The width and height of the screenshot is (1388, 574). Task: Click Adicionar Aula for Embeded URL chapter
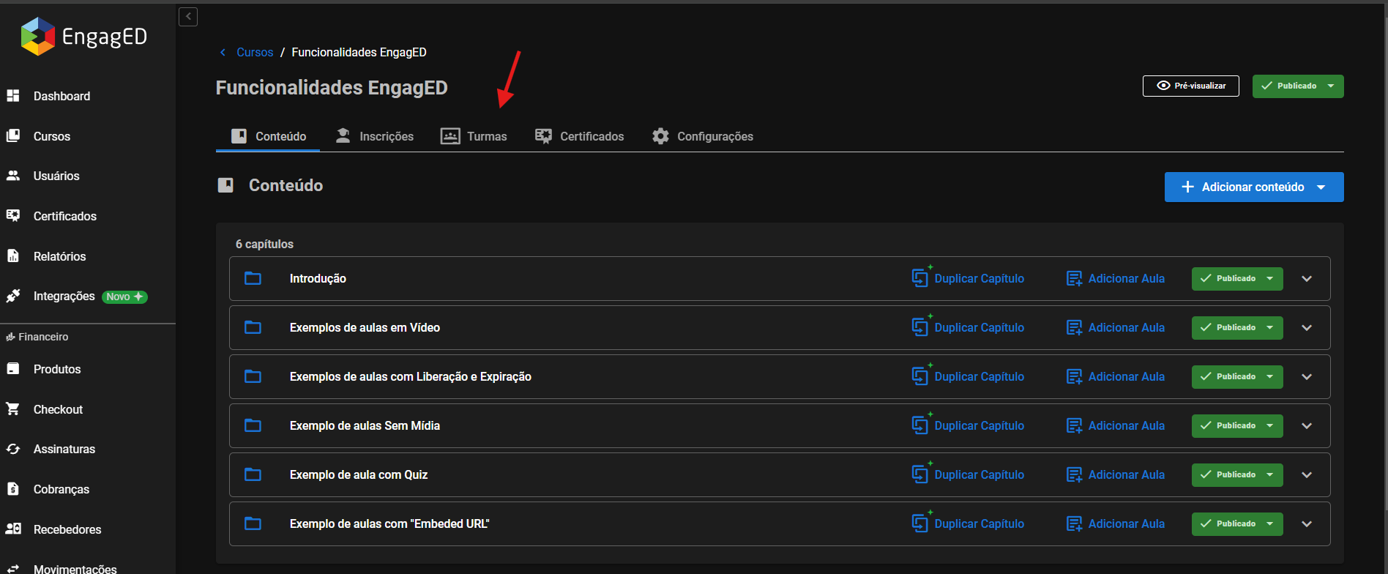(x=1116, y=523)
